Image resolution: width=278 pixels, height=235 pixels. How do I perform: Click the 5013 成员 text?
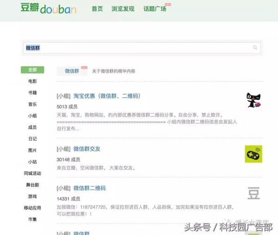(x=67, y=107)
